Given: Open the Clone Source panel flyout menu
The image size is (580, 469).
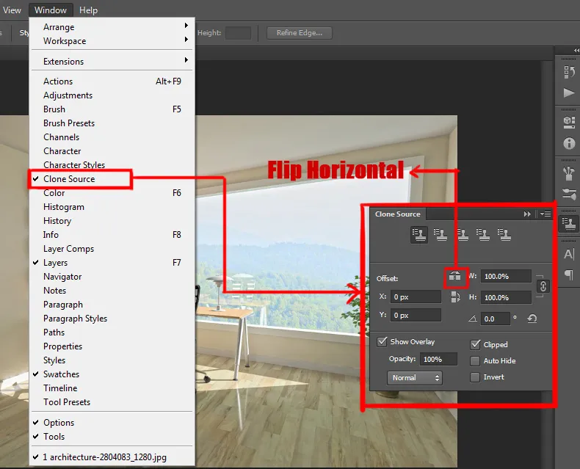Looking at the screenshot, I should point(545,214).
